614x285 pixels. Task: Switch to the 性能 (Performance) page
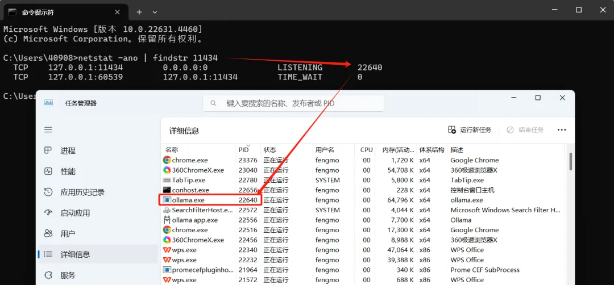[x=68, y=171]
